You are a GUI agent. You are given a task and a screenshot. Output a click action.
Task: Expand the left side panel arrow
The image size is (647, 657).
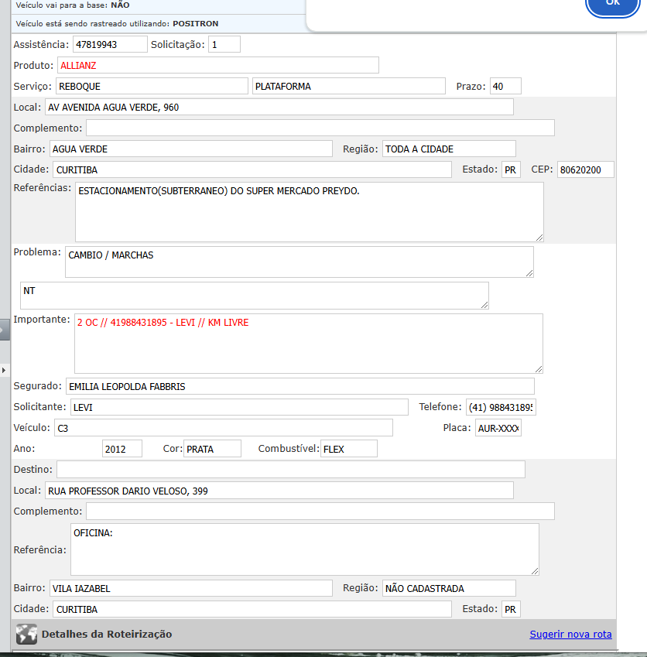coord(4,371)
